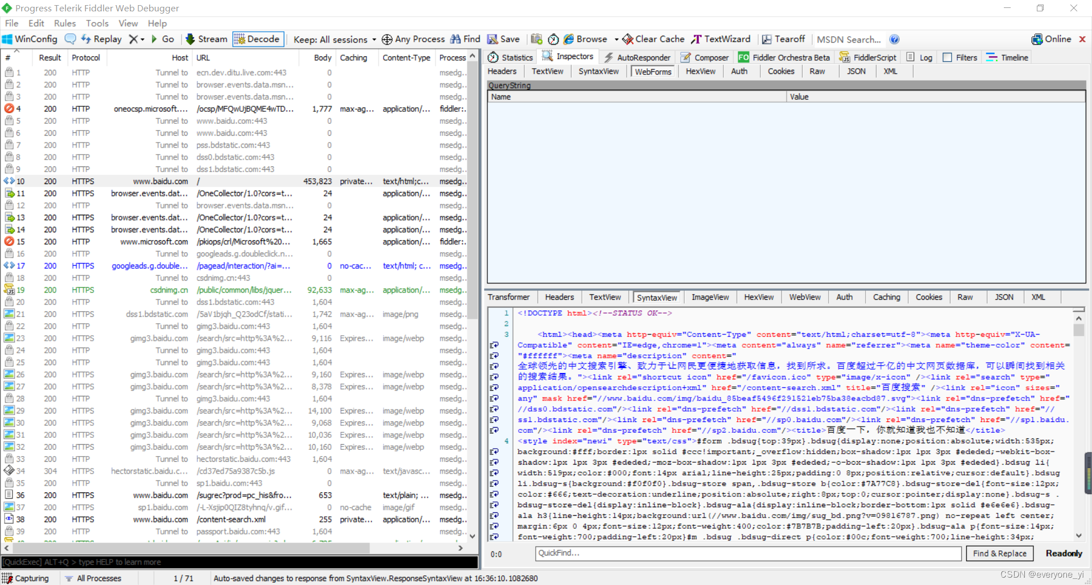This screenshot has width=1092, height=585.
Task: Click the Save sessions icon
Action: (503, 39)
